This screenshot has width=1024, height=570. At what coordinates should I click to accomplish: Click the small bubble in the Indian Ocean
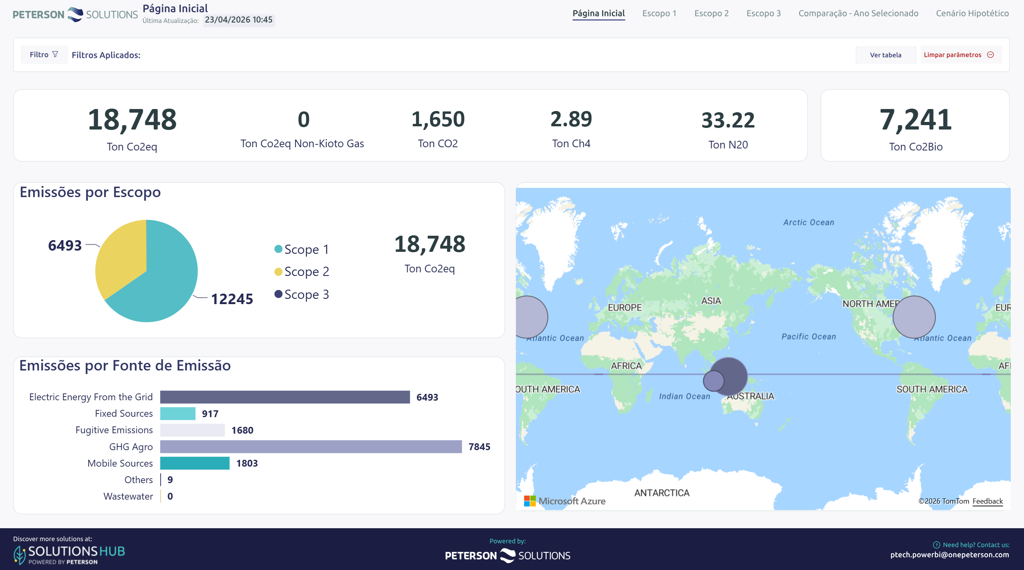713,381
